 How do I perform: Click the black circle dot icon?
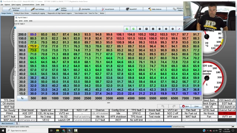(140, 29)
